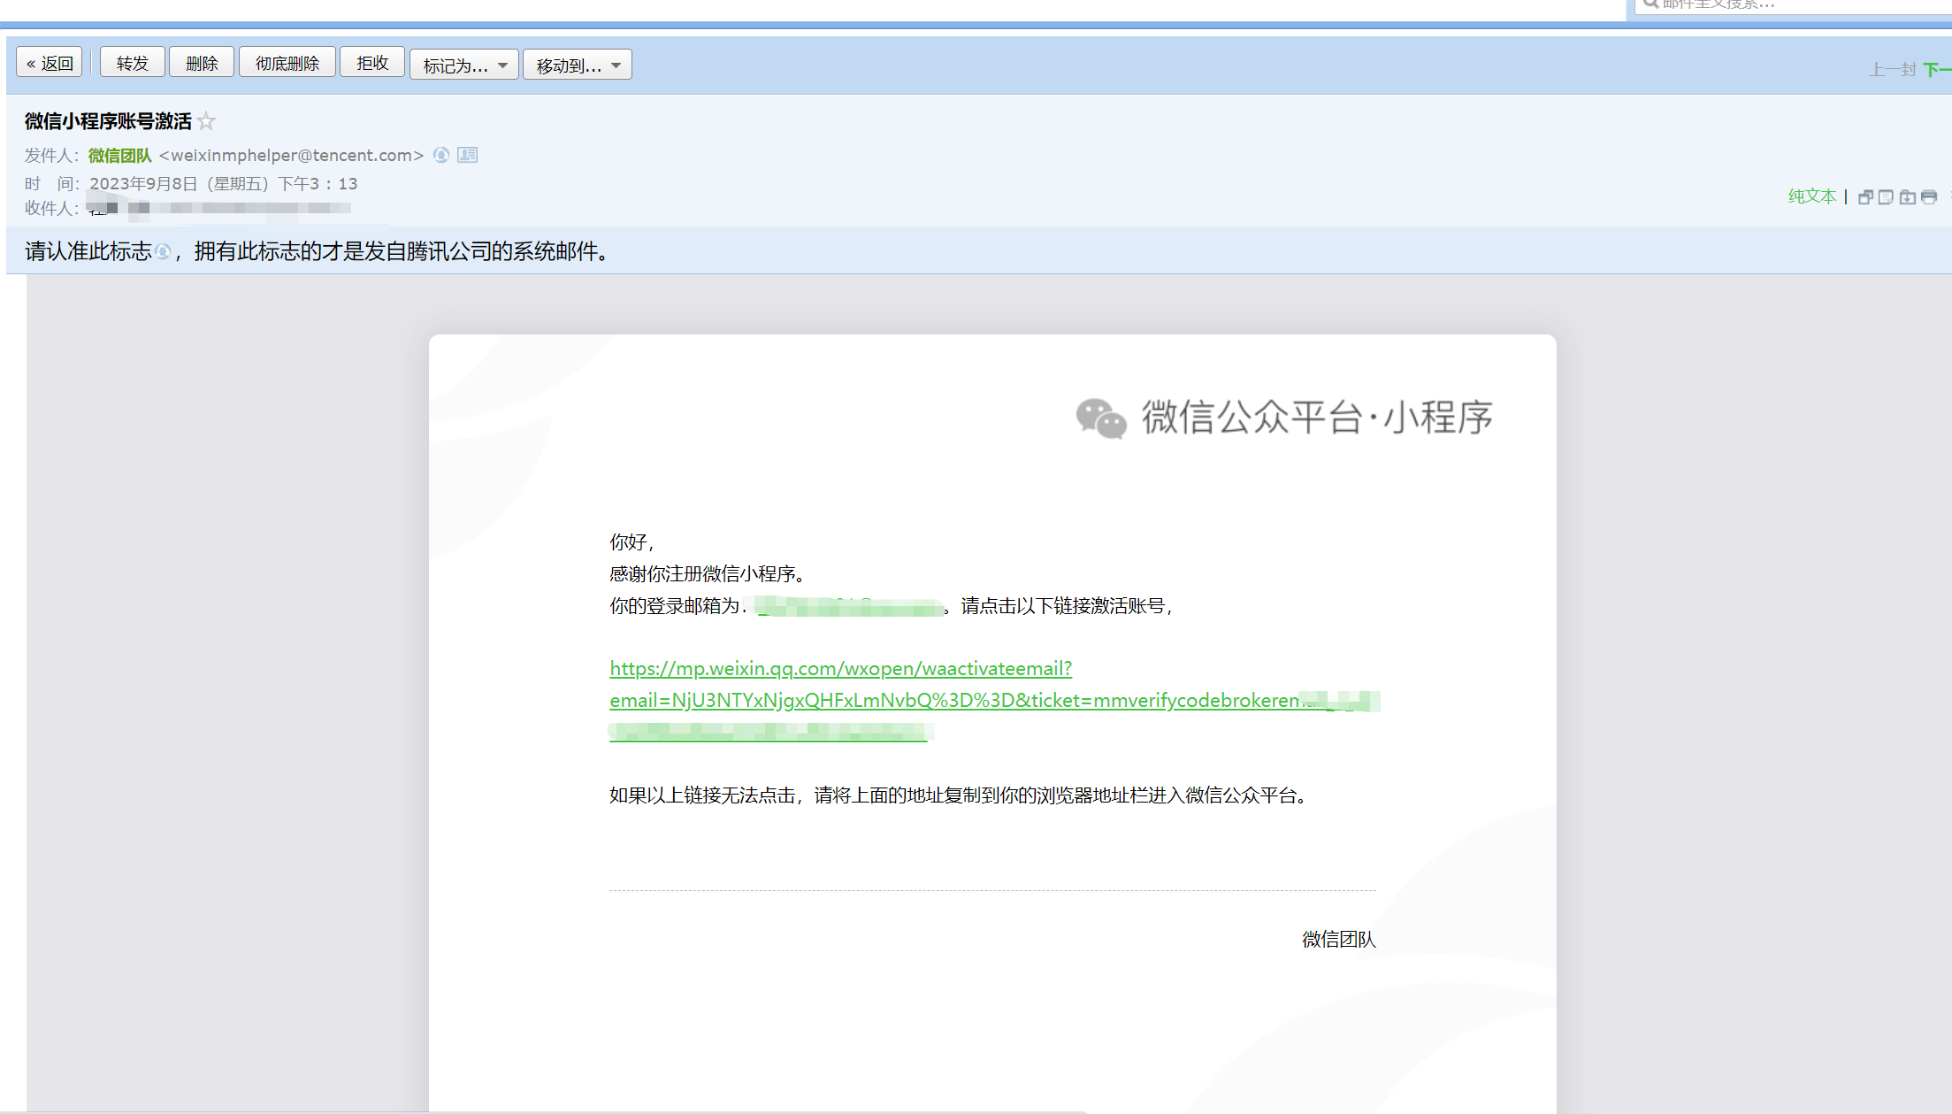Image resolution: width=1952 pixels, height=1114 pixels.
Task: Switch to 纯文本 plain text view
Action: point(1812,196)
